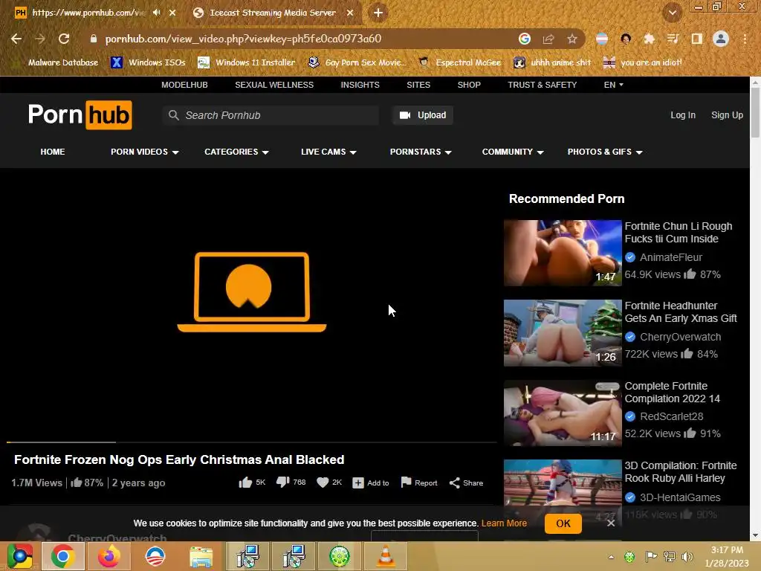Click the padlock site info icon

coord(94,39)
